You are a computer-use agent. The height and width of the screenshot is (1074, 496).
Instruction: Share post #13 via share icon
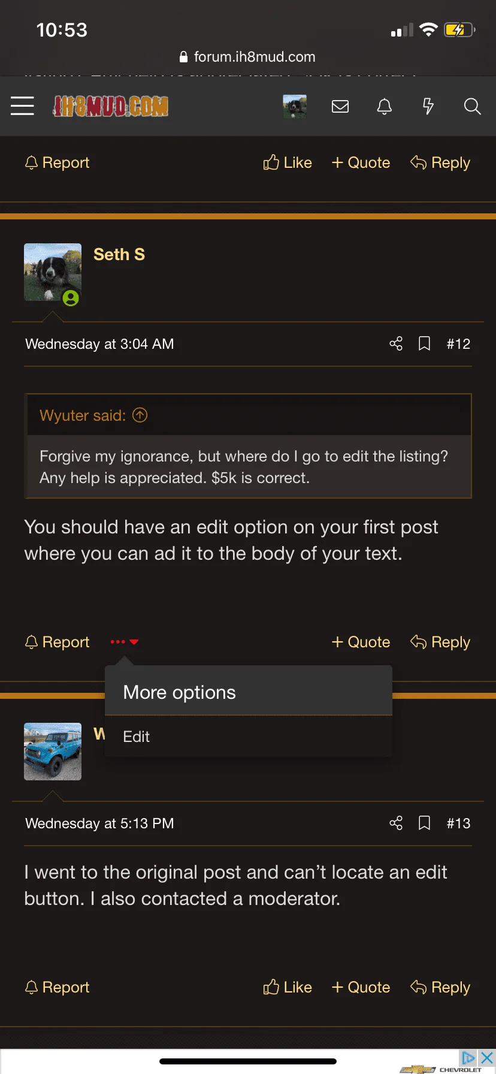(x=396, y=823)
